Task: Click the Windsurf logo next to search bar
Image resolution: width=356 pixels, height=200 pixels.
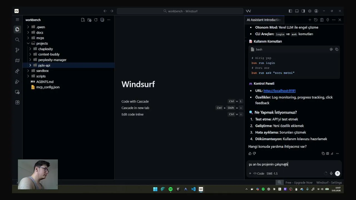Action: point(248,11)
